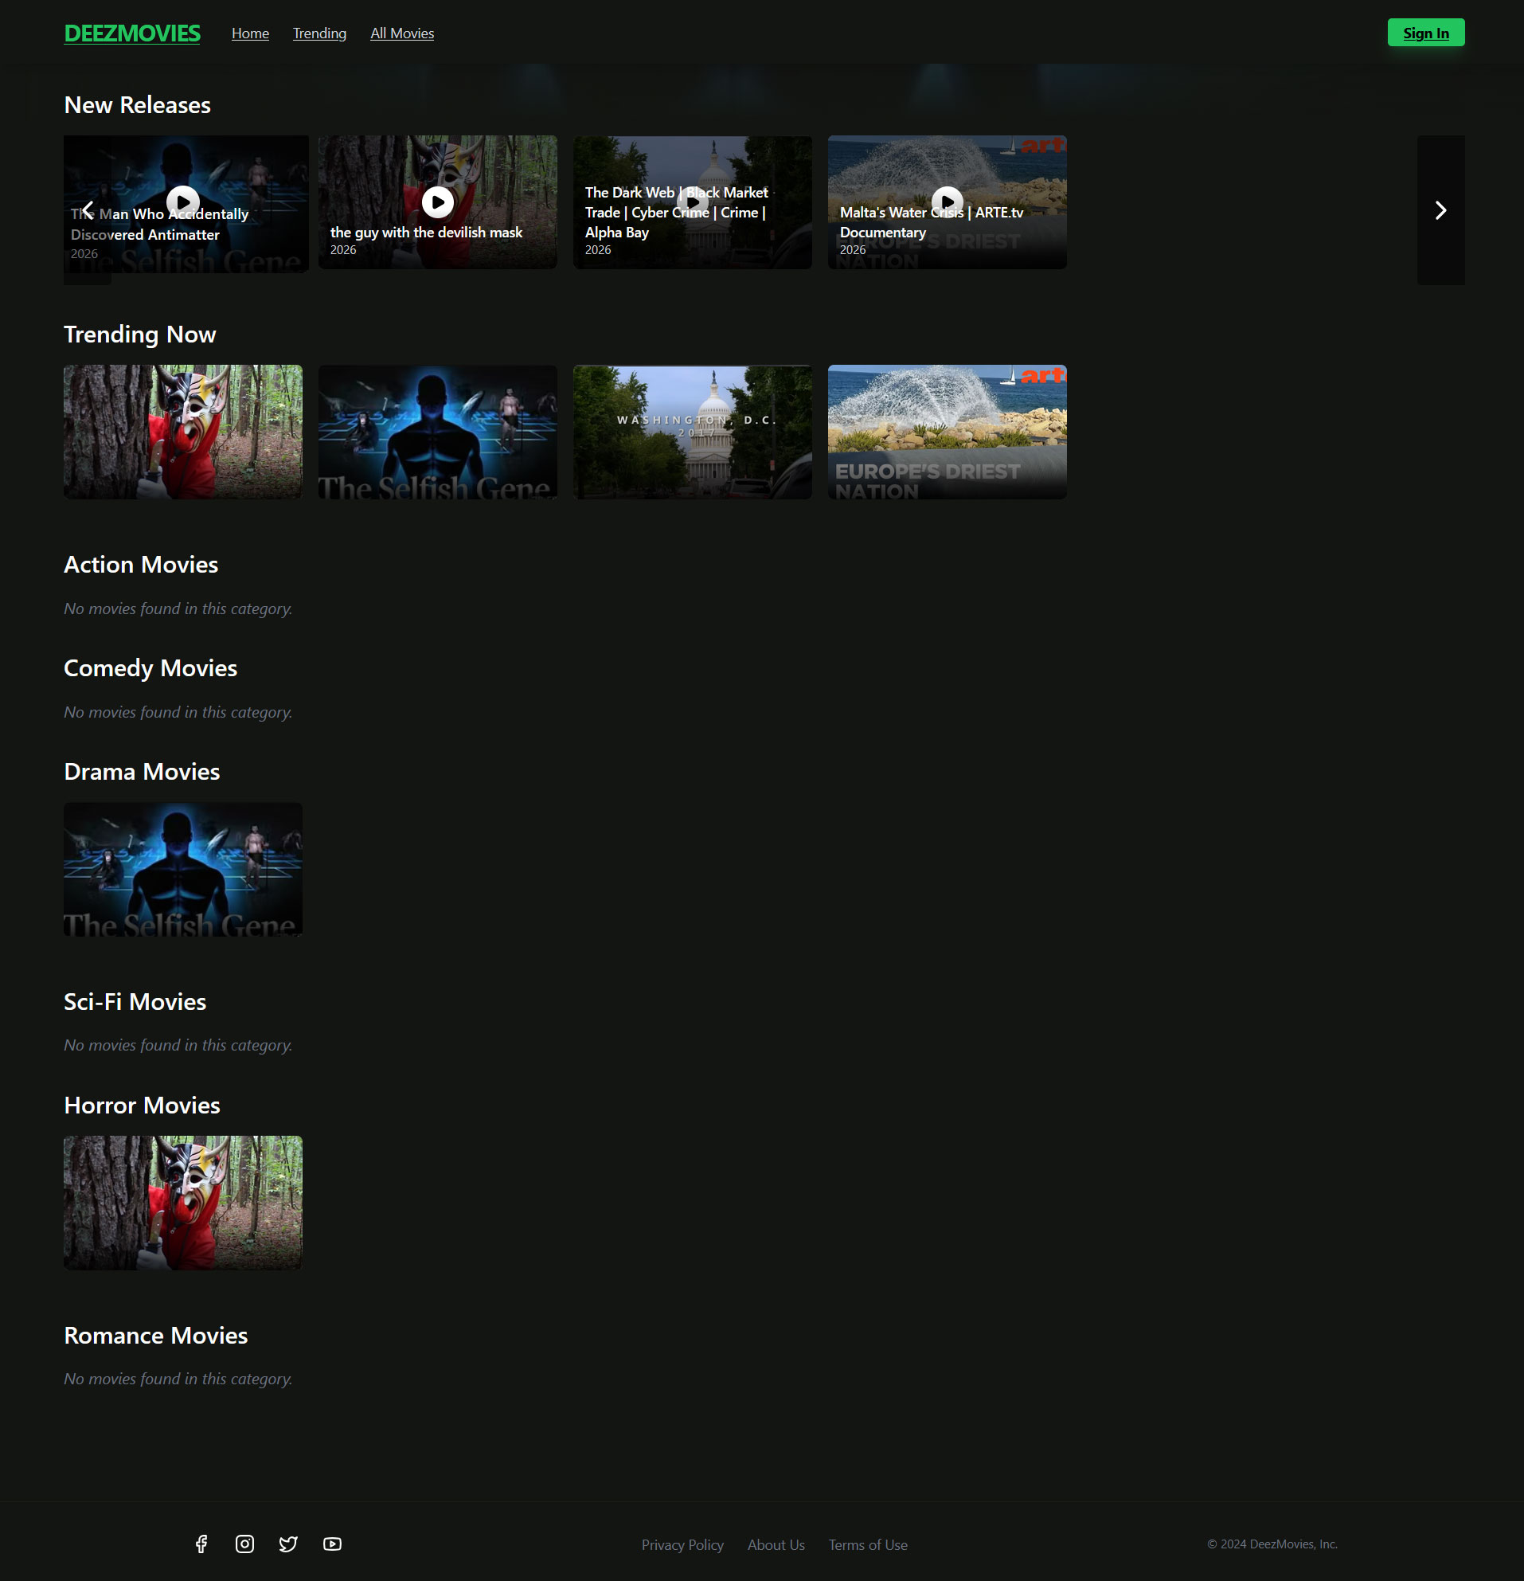Click the New Releases heading
The width and height of the screenshot is (1524, 1581).
click(137, 105)
